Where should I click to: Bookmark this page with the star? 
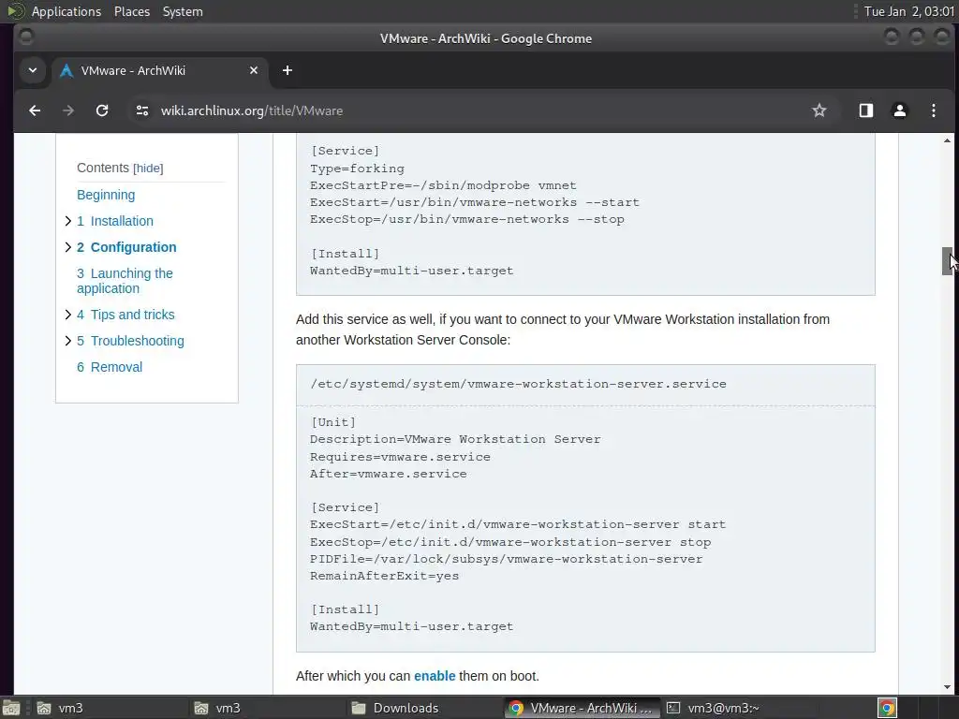[819, 110]
